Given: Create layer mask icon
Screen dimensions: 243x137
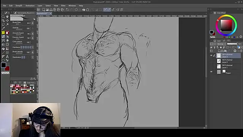Looking at the screenshot, I should tap(235, 51).
